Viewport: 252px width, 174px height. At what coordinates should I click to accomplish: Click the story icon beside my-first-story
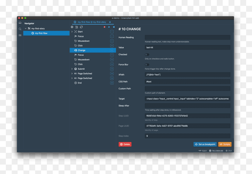coord(29,29)
